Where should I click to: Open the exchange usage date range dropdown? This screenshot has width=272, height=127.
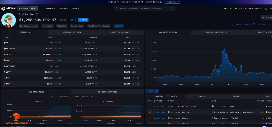(53, 97)
